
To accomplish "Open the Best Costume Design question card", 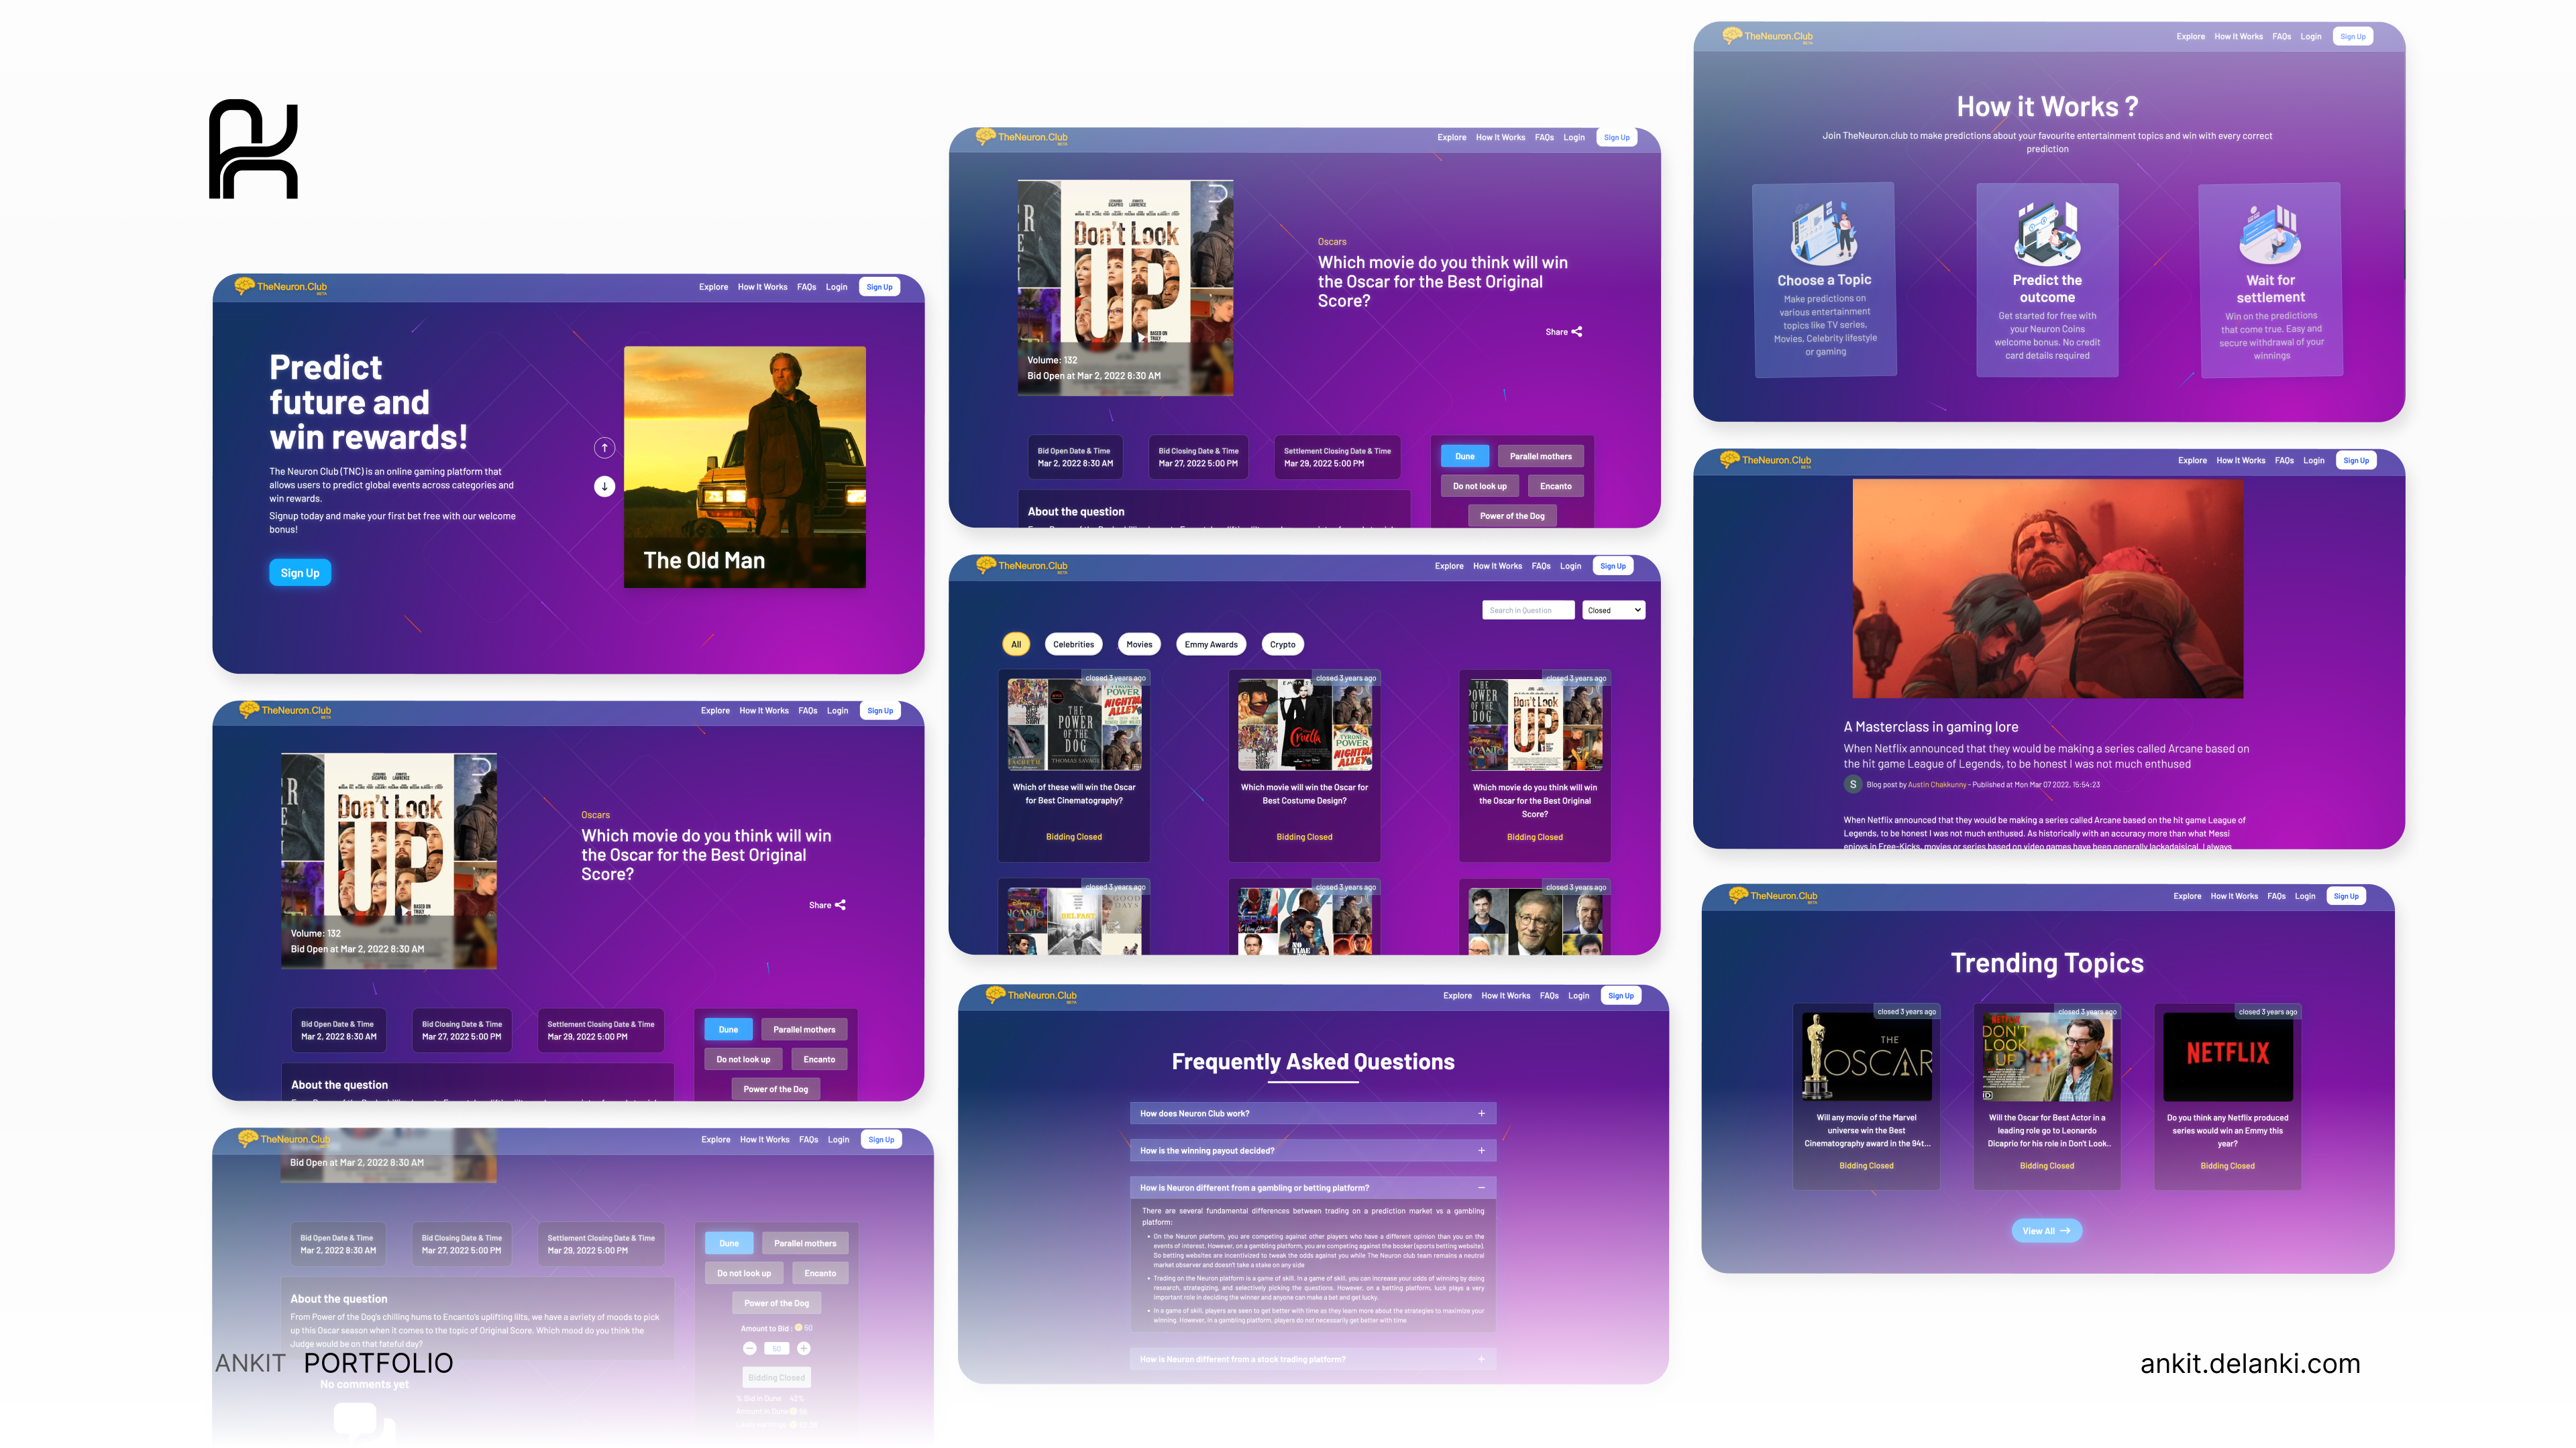I will pyautogui.click(x=1304, y=766).
